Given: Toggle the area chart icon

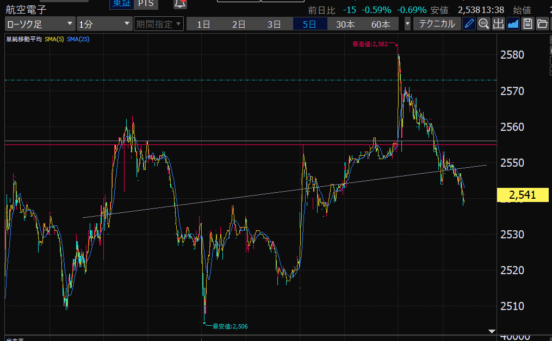Looking at the screenshot, I should (513, 24).
